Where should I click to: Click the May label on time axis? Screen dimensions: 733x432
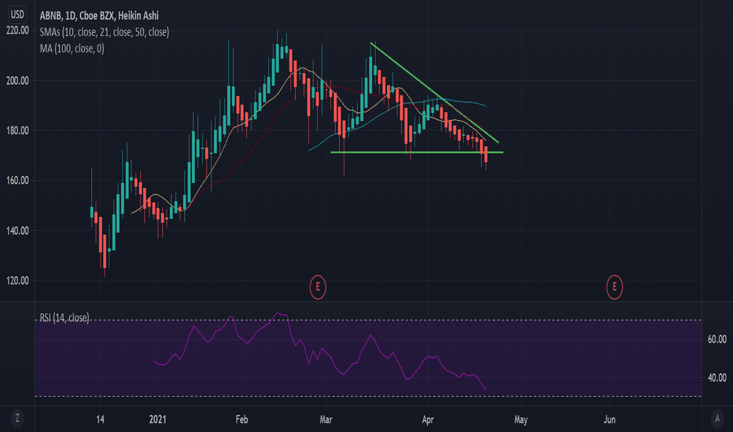pyautogui.click(x=521, y=419)
